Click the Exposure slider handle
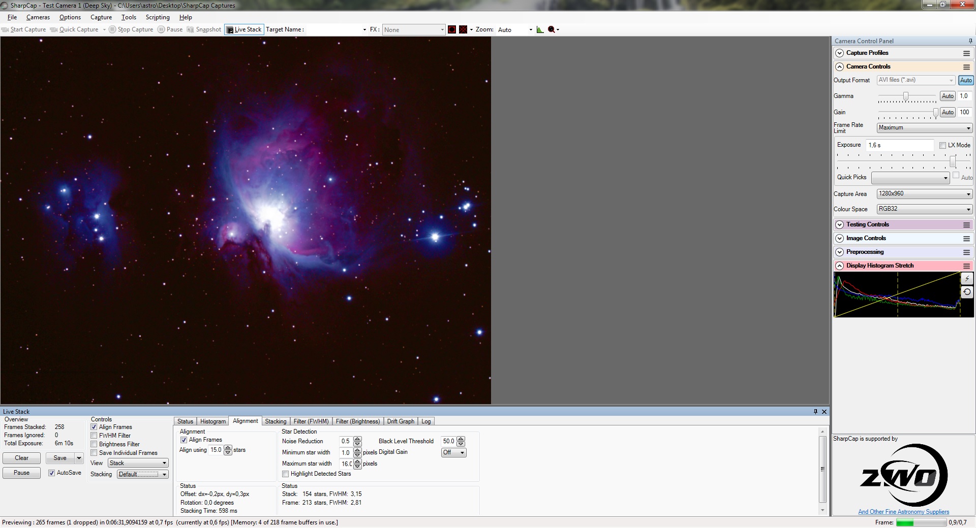This screenshot has height=528, width=976. coord(953,162)
